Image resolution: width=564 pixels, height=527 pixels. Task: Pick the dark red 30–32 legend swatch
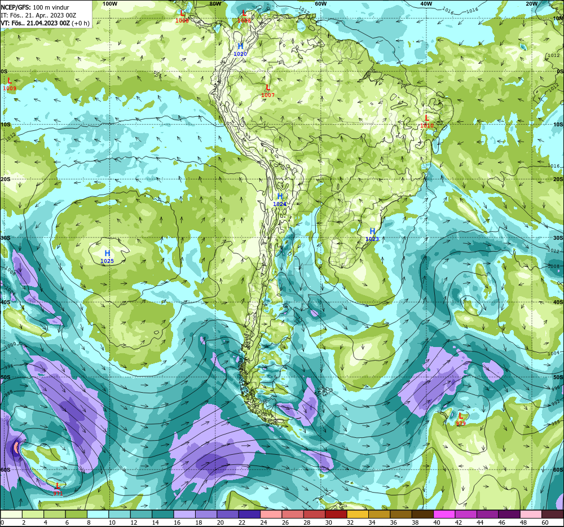[x=336, y=514]
